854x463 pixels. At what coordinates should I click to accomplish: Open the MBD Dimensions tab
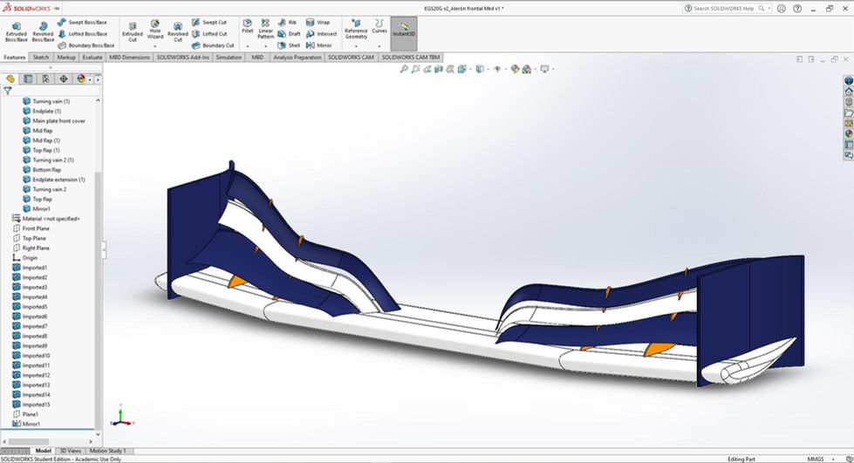pos(129,58)
